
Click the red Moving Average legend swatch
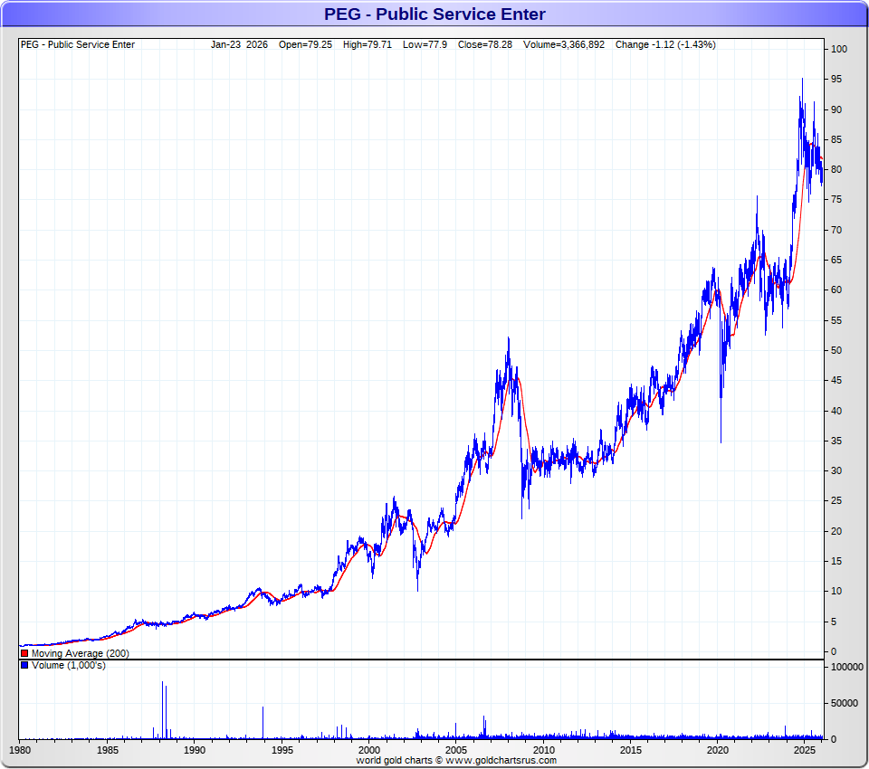click(24, 654)
